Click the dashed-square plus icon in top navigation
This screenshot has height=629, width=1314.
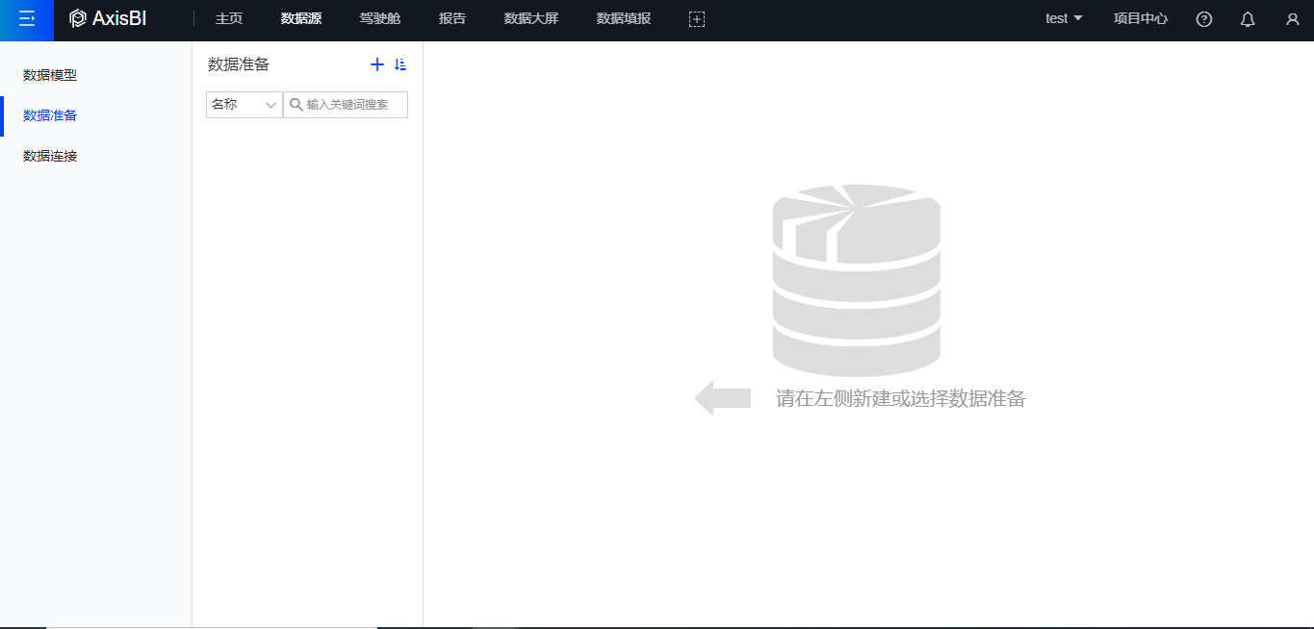coord(697,19)
